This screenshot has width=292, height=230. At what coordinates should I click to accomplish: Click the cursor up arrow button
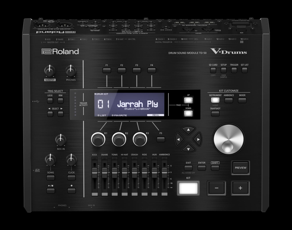click(x=188, y=130)
